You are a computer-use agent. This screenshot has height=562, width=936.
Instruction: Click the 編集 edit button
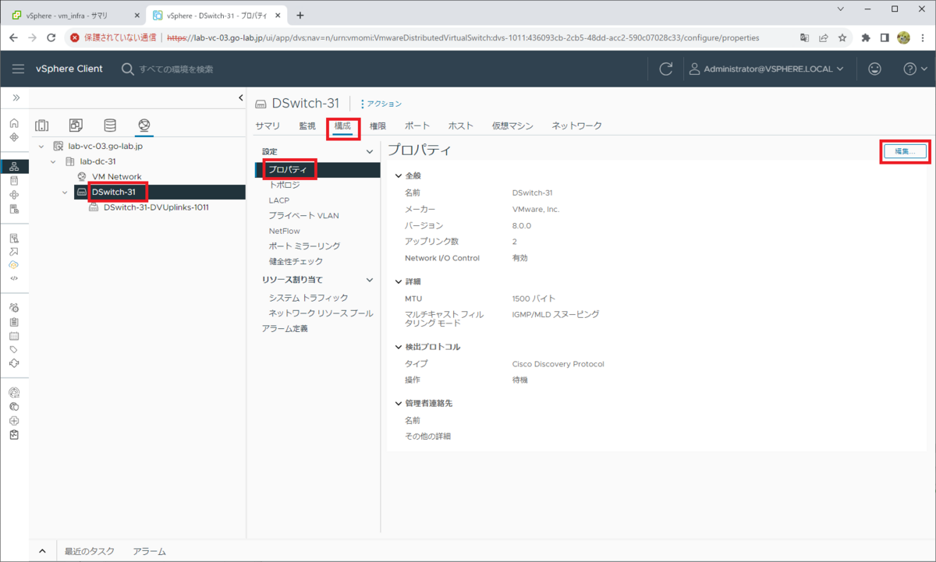point(905,151)
